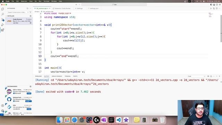The image size is (222, 125).
Task: Install the C/C++ Extension Pack
Action: (29, 93)
